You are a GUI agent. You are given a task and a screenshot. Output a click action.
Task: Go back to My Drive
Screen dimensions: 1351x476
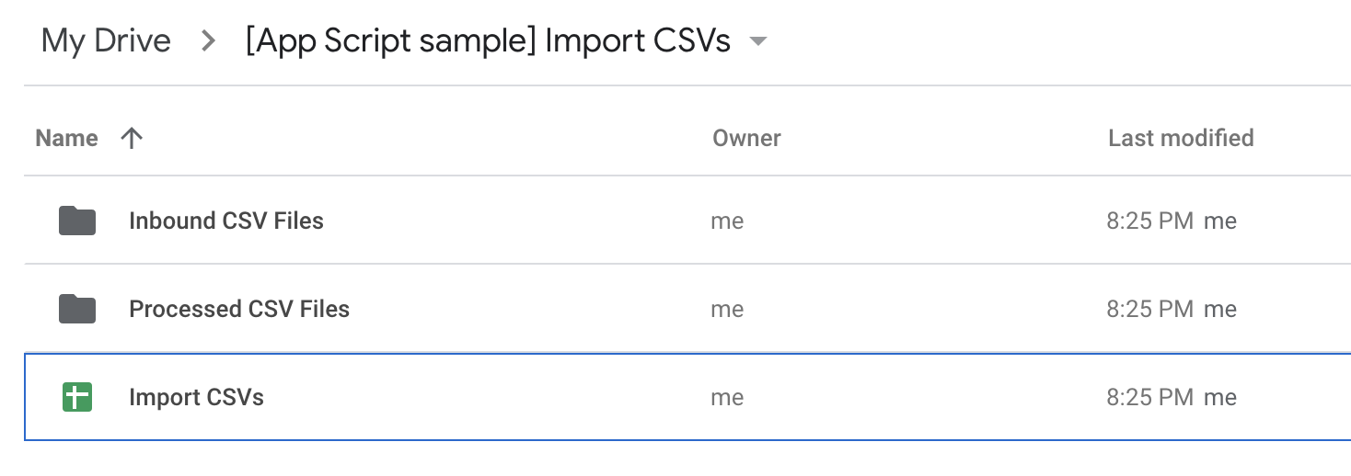tap(106, 41)
